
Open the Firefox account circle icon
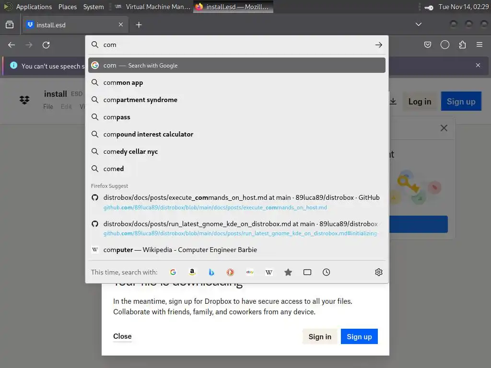click(x=444, y=45)
